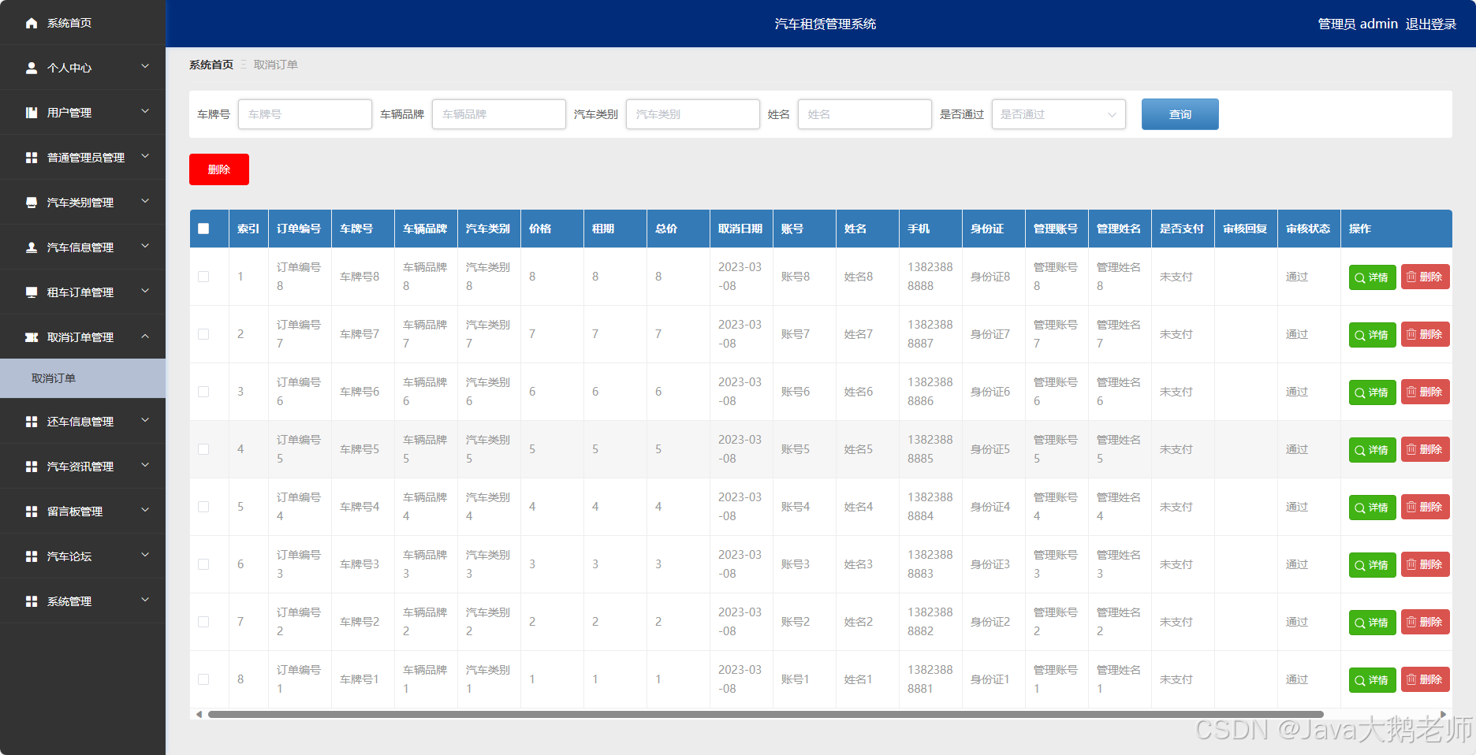This screenshot has height=755, width=1476.
Task: Delete the 账号8 row
Action: click(1425, 277)
